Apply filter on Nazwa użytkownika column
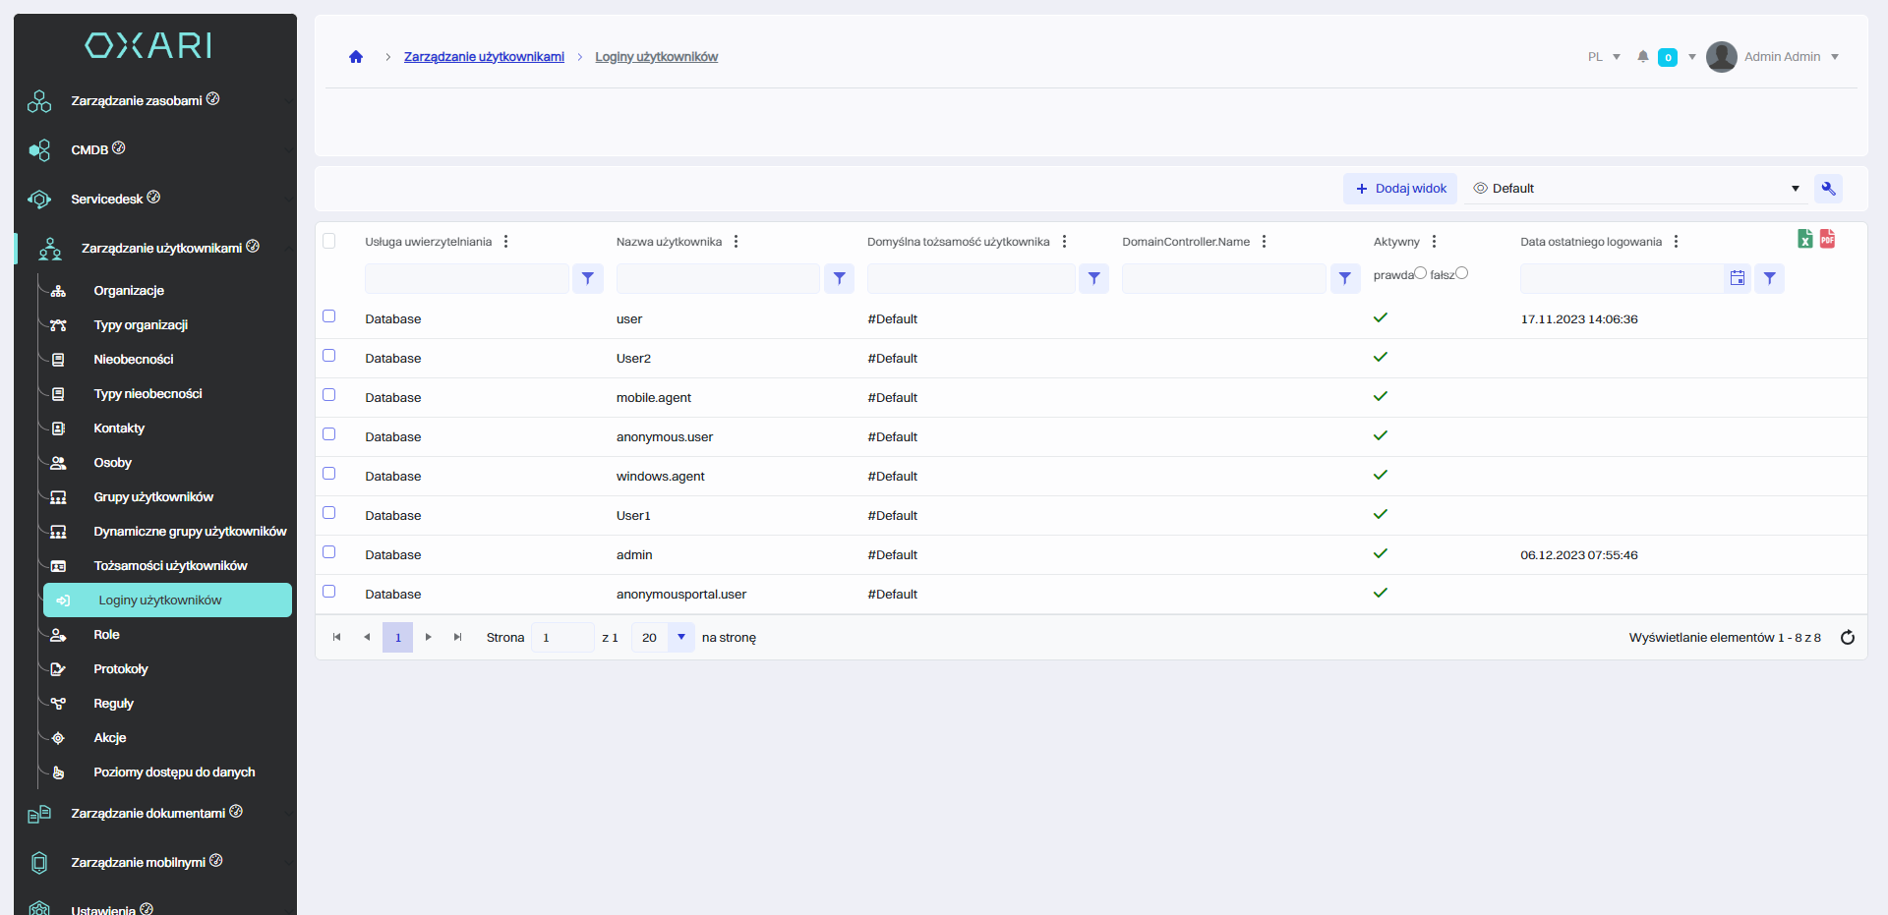Viewport: 1888px width, 915px height. (x=839, y=279)
